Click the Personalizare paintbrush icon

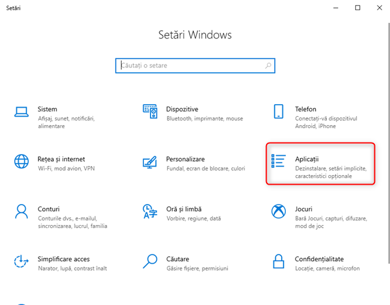point(150,162)
